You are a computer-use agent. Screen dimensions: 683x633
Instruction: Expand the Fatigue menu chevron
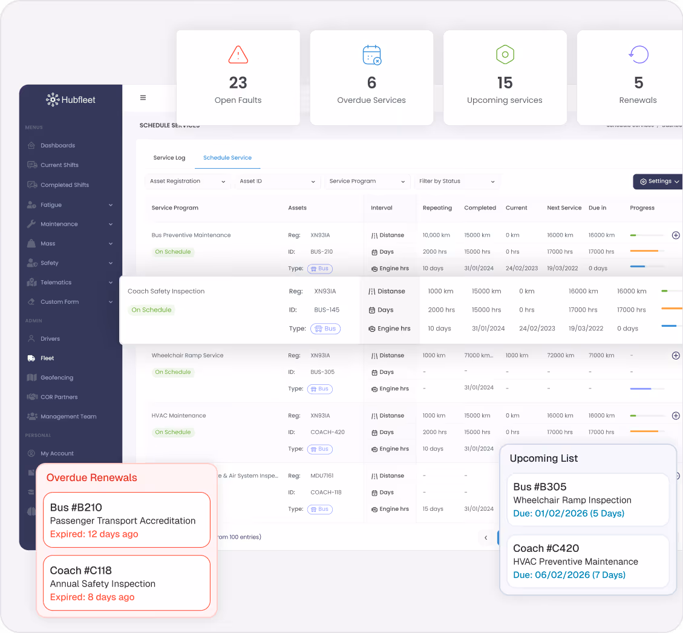tap(111, 205)
